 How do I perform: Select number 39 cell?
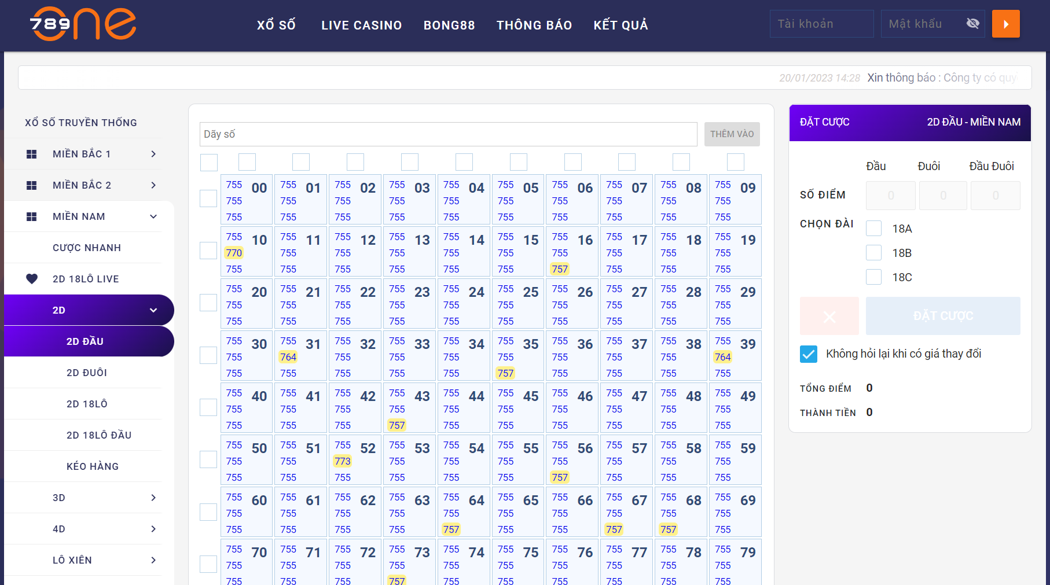(736, 356)
